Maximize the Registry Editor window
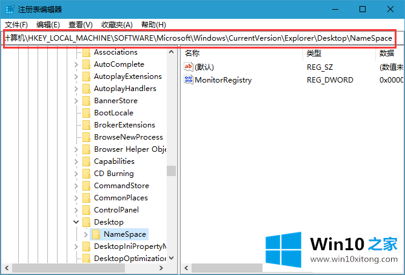This screenshot has width=405, height=275. 363,10
